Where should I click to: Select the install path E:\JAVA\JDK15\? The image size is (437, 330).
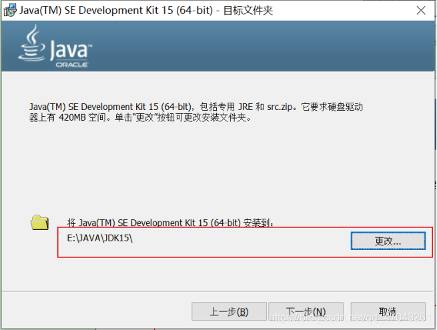pyautogui.click(x=100, y=238)
